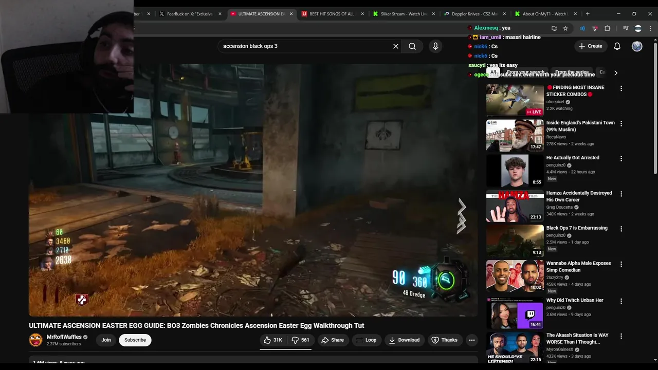Open options for Why Did Twitch Unban Her

point(621,301)
